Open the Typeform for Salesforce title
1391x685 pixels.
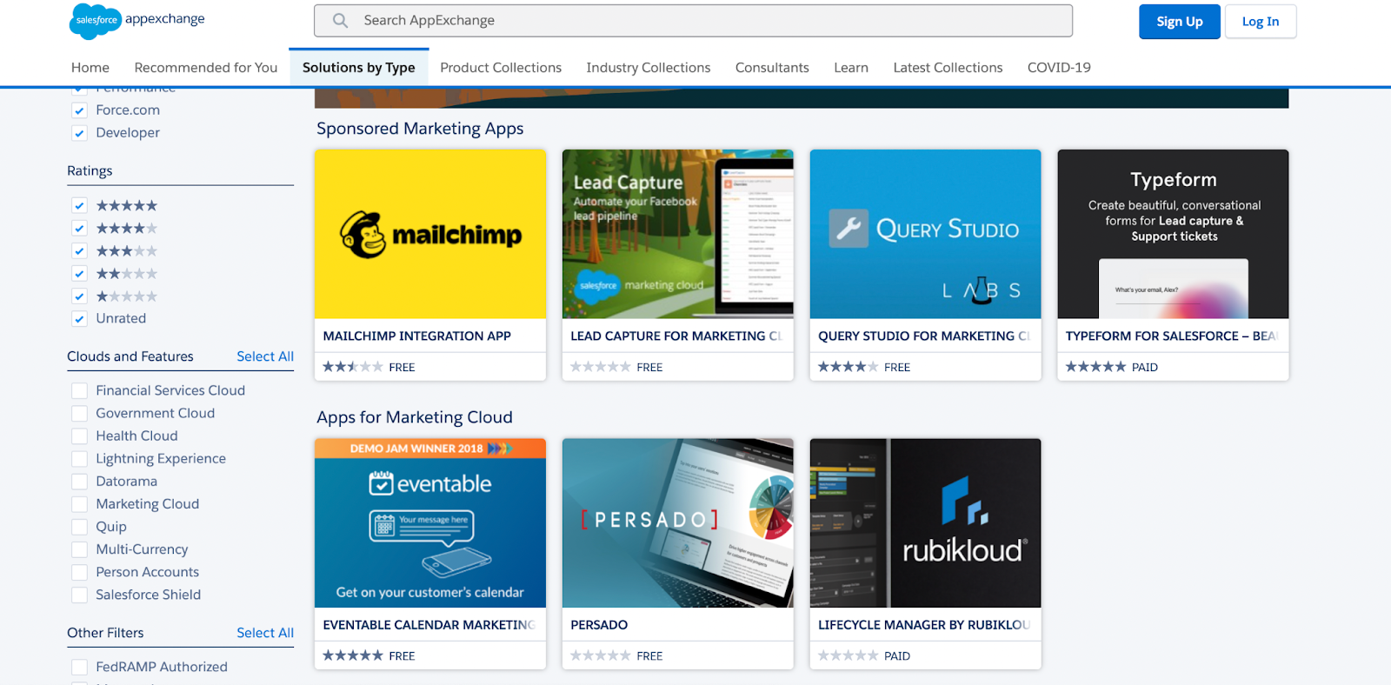1172,336
